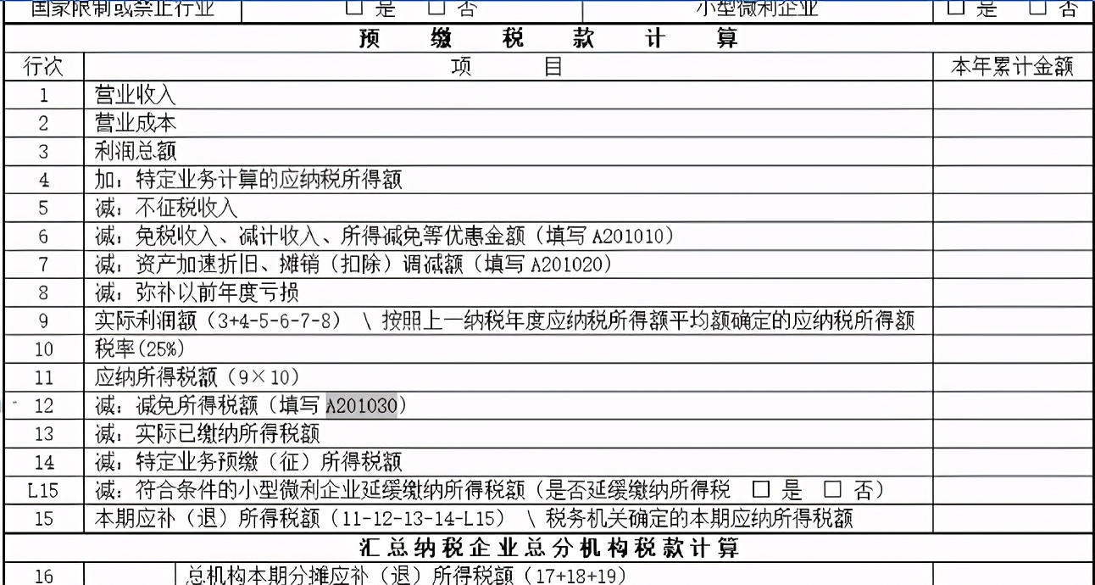Select the 利润总额 item cell
The image size is (1095, 585).
[508, 152]
